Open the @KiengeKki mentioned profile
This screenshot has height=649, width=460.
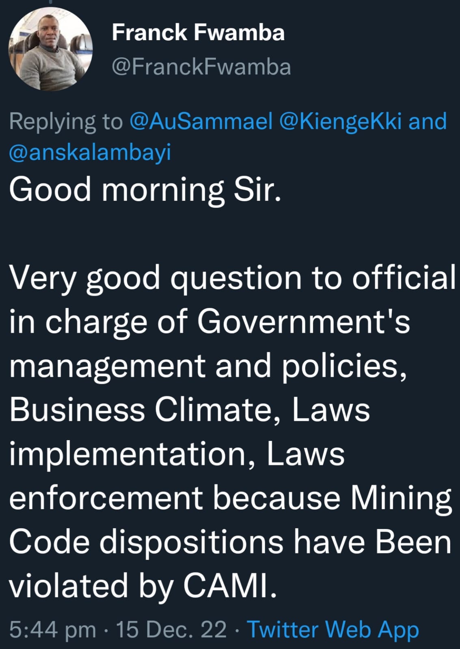[341, 121]
